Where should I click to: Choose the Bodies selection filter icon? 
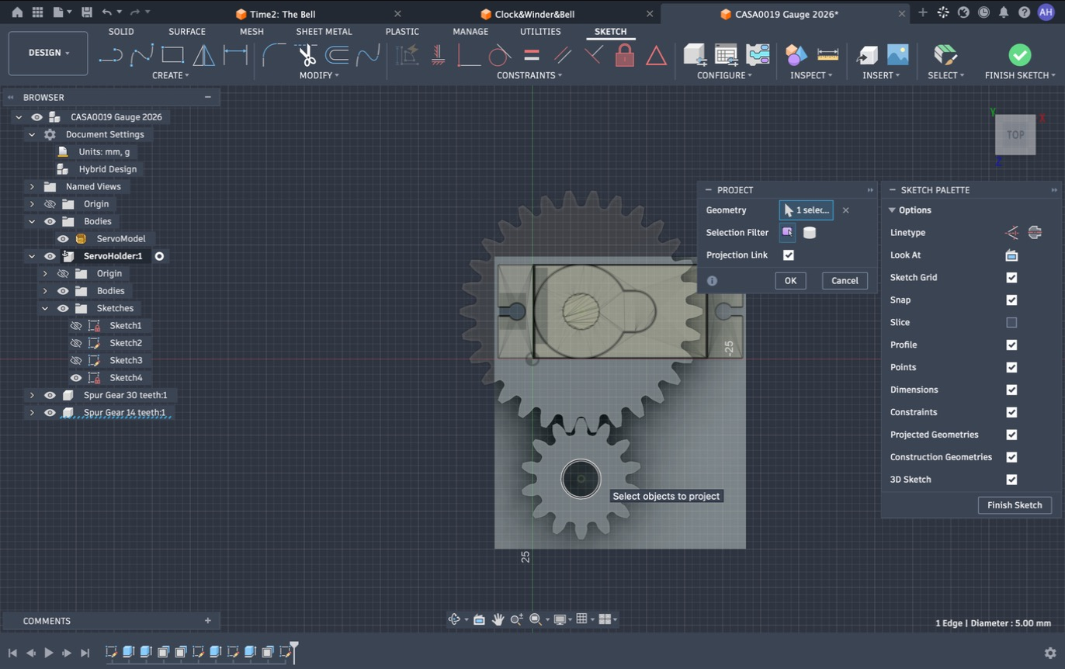pyautogui.click(x=810, y=232)
